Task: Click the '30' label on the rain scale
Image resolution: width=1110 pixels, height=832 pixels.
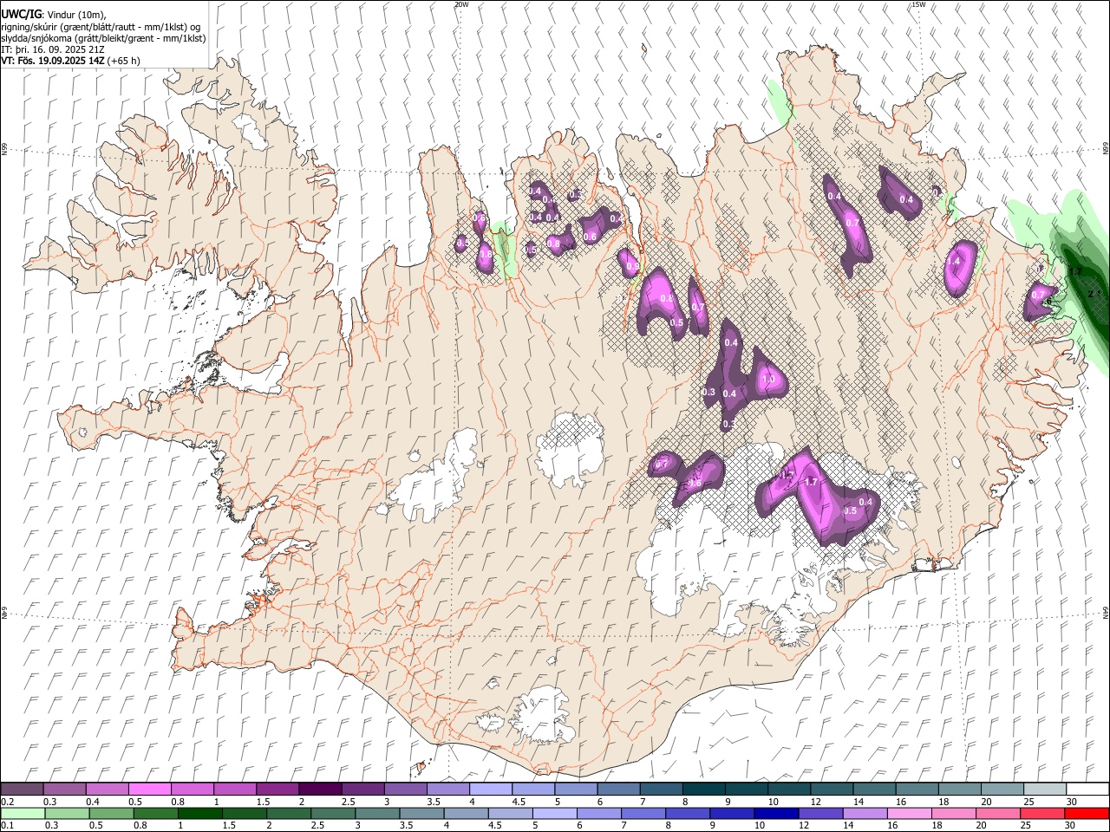Action: 1071,825
